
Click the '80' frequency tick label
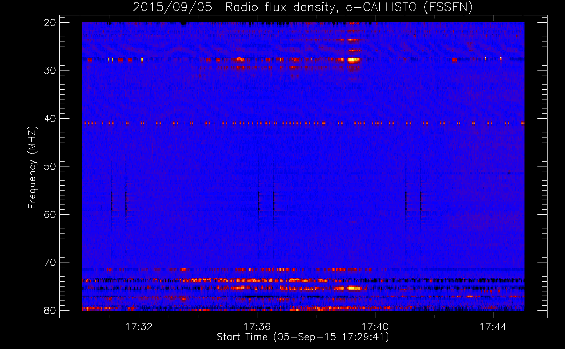click(x=50, y=310)
